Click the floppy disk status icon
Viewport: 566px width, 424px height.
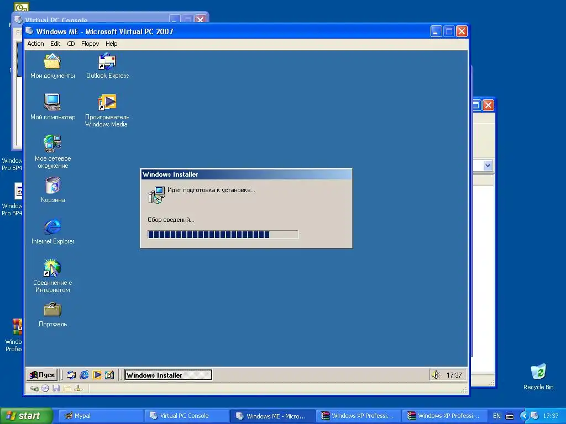(x=56, y=388)
